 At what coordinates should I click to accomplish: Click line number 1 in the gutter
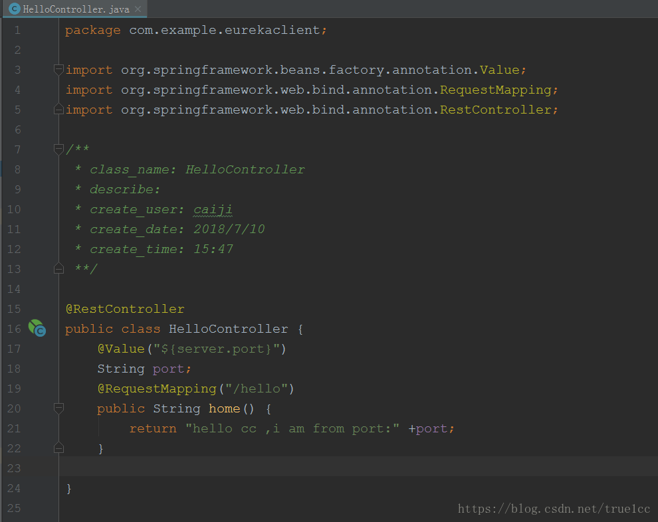tap(17, 30)
